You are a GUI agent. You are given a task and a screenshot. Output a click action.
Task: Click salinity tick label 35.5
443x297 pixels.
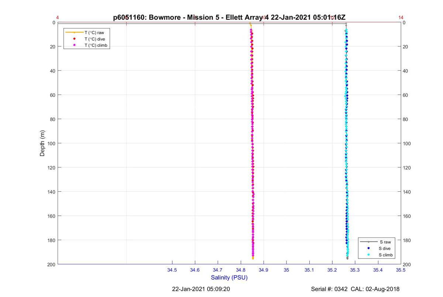coord(401,270)
